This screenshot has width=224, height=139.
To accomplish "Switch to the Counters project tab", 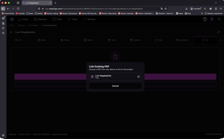I will [135, 40].
